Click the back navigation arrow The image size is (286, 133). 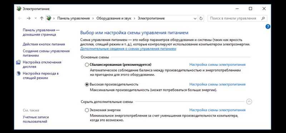pyautogui.click(x=20, y=18)
